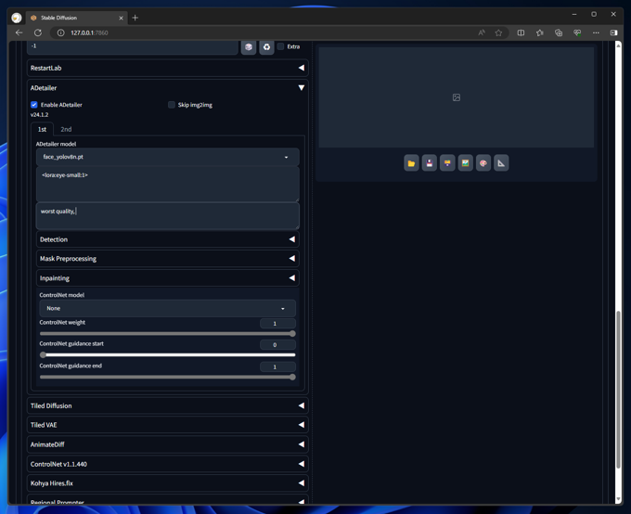This screenshot has height=514, width=631.
Task: Switch to the ADetailer 2nd tab
Action: tap(66, 129)
